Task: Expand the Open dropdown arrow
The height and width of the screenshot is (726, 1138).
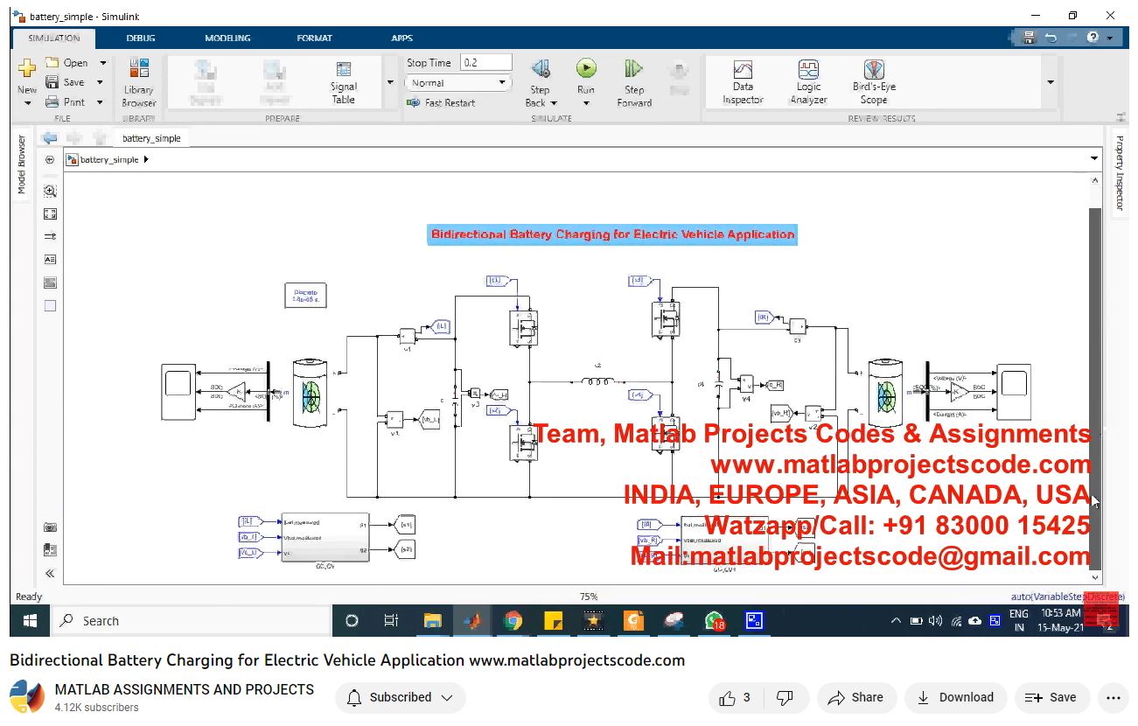Action: [102, 63]
